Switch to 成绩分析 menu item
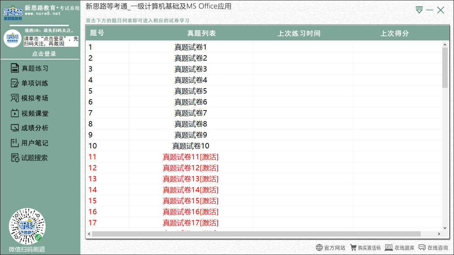This screenshot has width=454, height=255. pyautogui.click(x=35, y=128)
